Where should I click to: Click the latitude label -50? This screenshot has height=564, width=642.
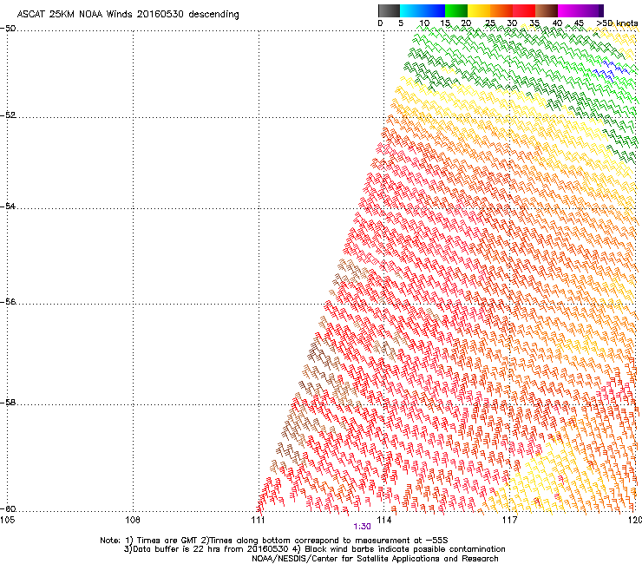click(8, 29)
